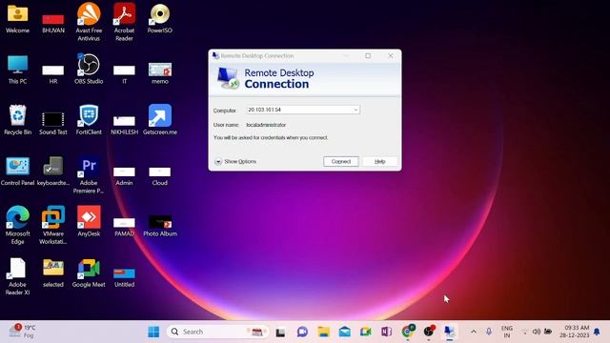Click the Computer address text field
610x343 pixels.
[x=303, y=111]
